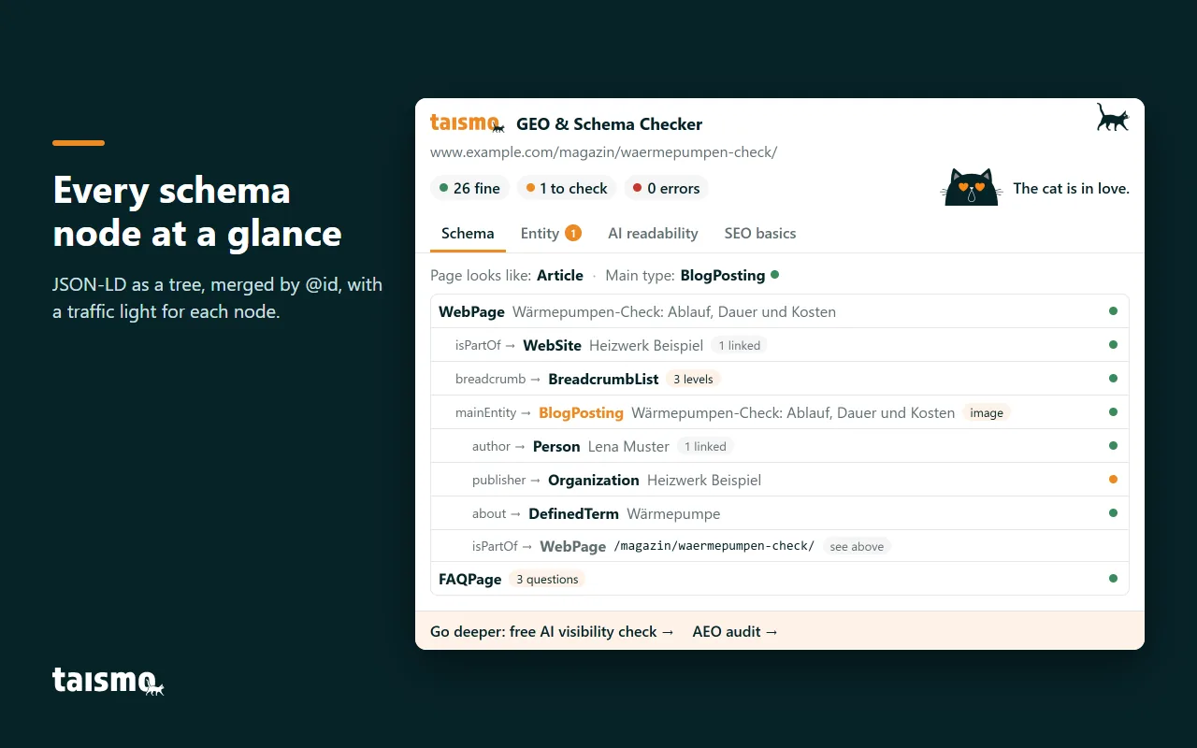
Task: Switch to the SEO basics tab
Action: [x=760, y=234]
